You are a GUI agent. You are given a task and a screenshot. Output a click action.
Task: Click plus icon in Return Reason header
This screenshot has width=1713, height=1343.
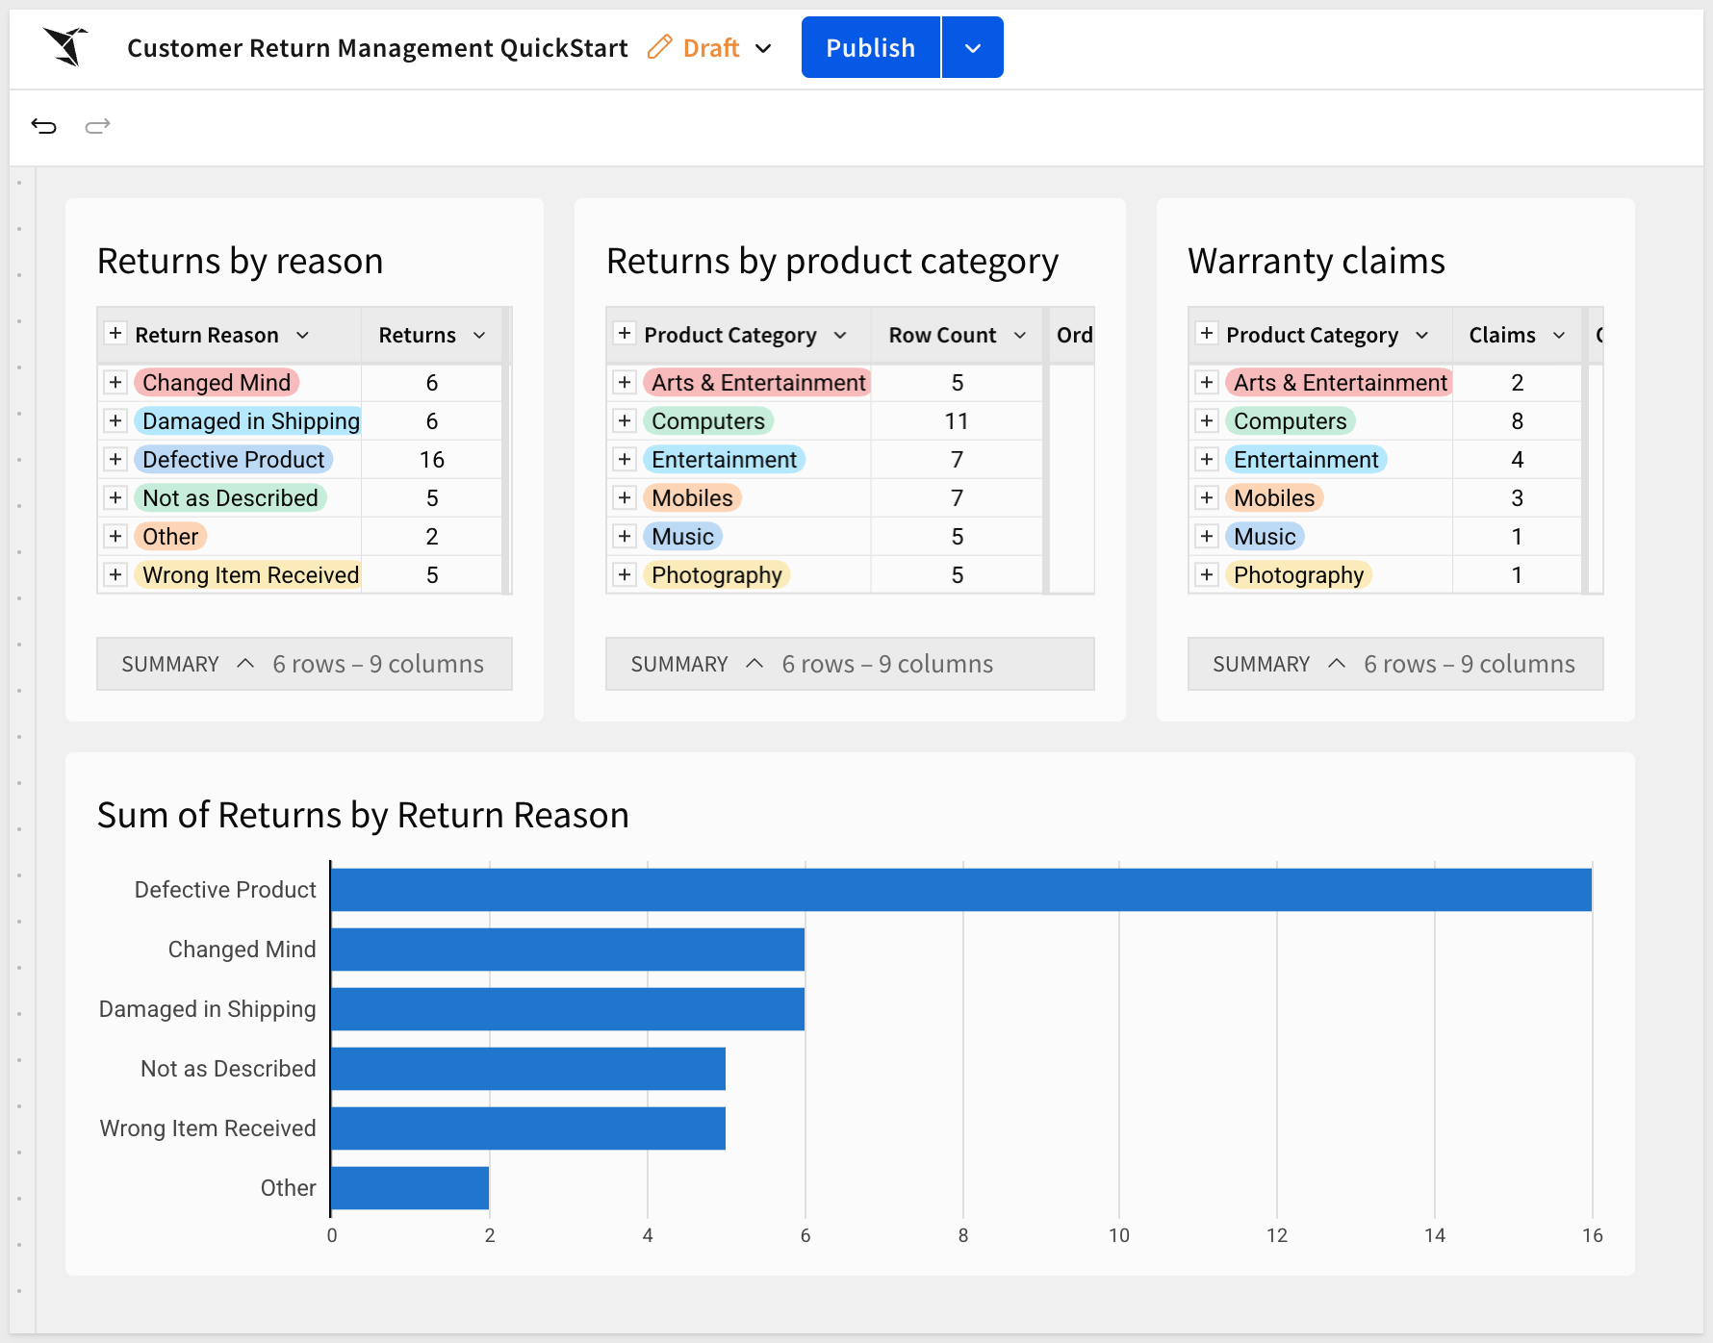pyautogui.click(x=115, y=334)
